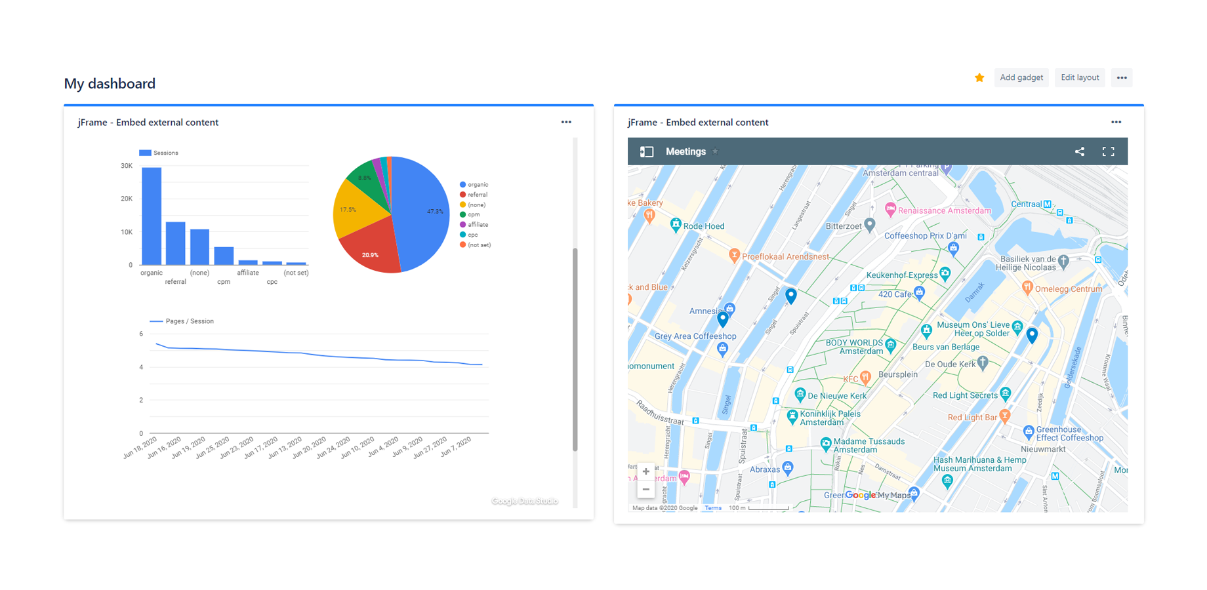Click the Basiliek van de Heilige Nicolaas marker
The image size is (1207, 590).
pos(1064,262)
